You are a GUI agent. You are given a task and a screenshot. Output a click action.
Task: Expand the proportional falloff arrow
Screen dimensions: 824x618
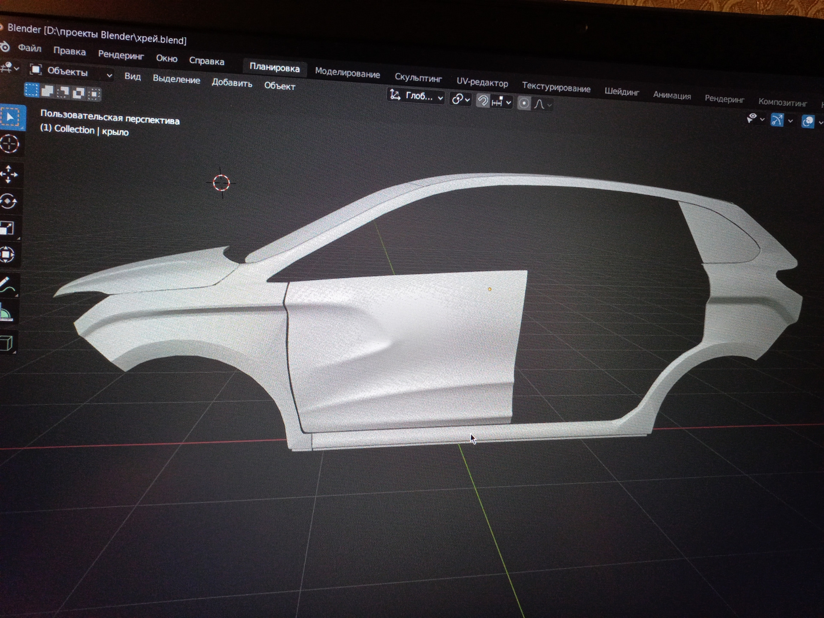coord(549,105)
